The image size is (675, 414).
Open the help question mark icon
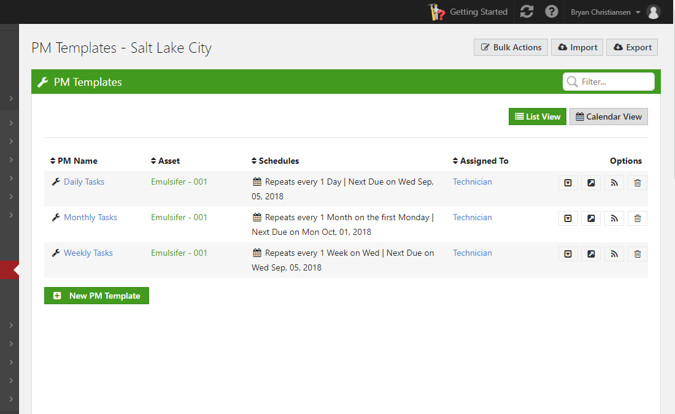tap(552, 12)
